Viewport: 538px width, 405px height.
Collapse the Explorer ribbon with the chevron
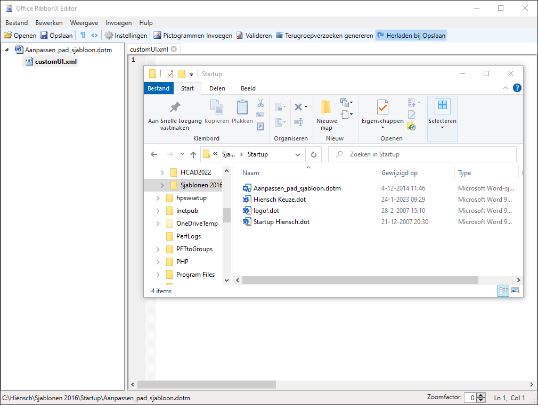(x=506, y=88)
